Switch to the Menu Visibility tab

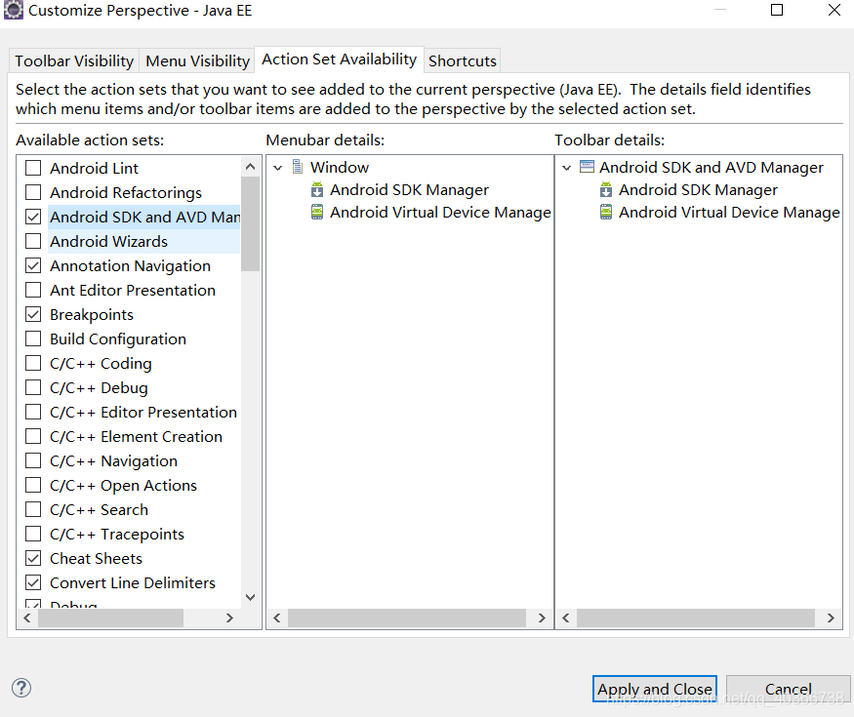197,61
